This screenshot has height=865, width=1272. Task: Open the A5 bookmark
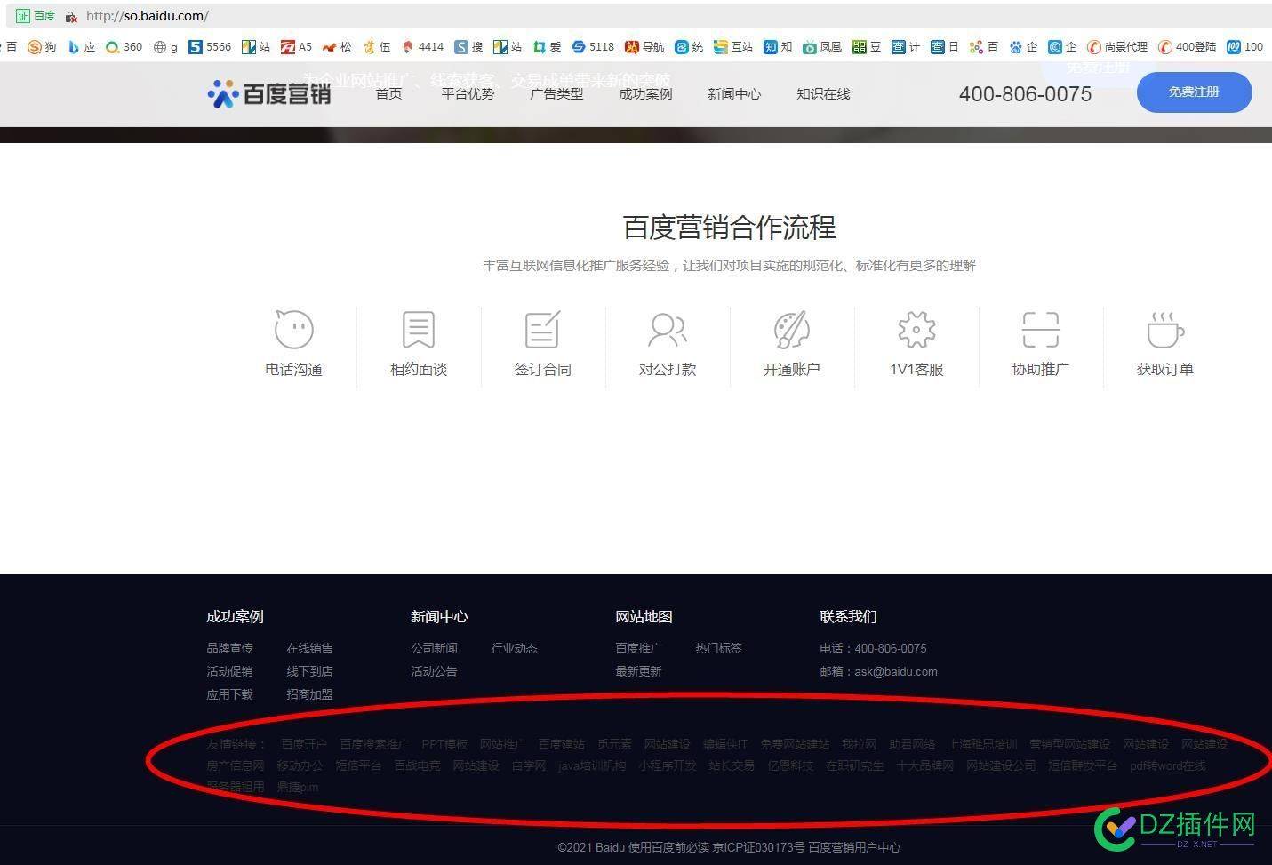tap(296, 47)
